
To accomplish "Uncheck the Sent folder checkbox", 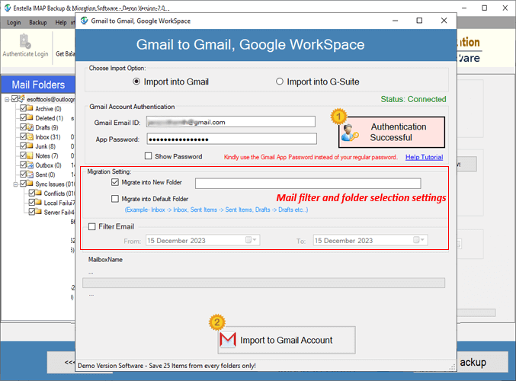I will (x=23, y=174).
